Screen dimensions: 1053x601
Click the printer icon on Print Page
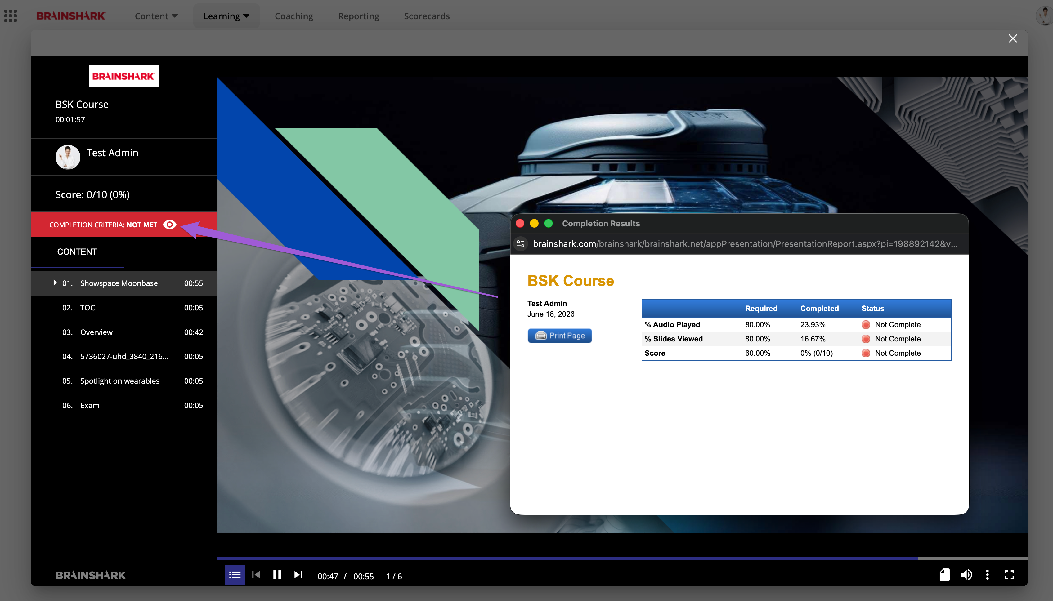pos(541,336)
